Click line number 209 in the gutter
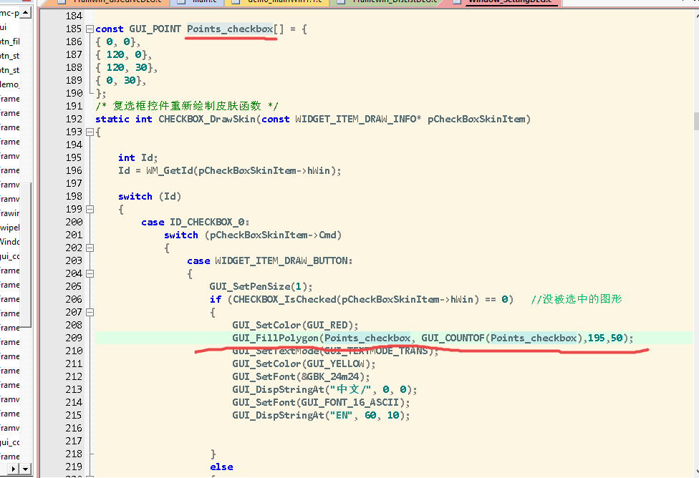699x478 pixels. (73, 338)
